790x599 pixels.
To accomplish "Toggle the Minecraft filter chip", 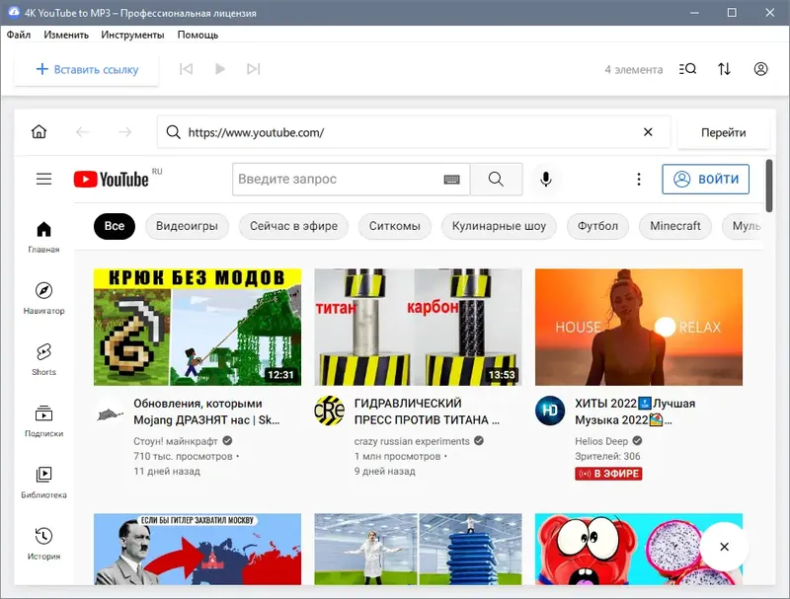I will pos(674,226).
